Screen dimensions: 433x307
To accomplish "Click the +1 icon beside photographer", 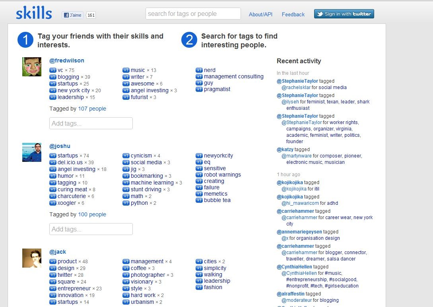I will [126, 275].
